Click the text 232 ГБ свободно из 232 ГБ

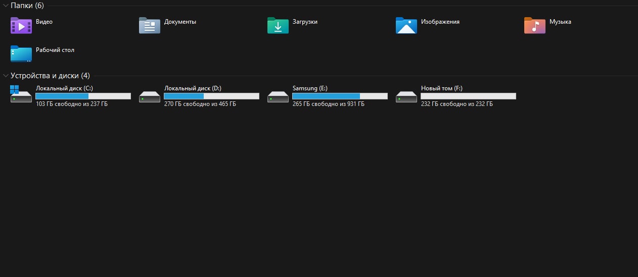click(457, 104)
